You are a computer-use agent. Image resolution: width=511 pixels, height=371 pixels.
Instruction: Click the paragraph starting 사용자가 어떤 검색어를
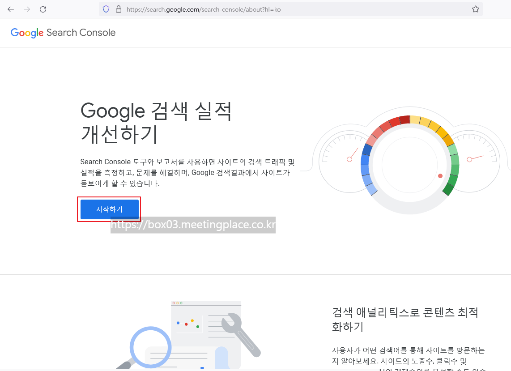409,358
